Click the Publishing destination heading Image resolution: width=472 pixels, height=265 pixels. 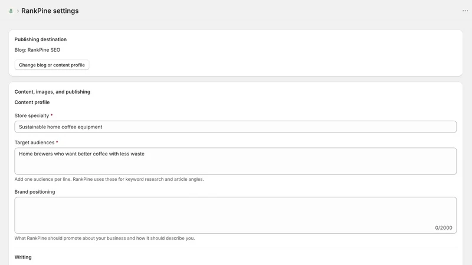41,39
